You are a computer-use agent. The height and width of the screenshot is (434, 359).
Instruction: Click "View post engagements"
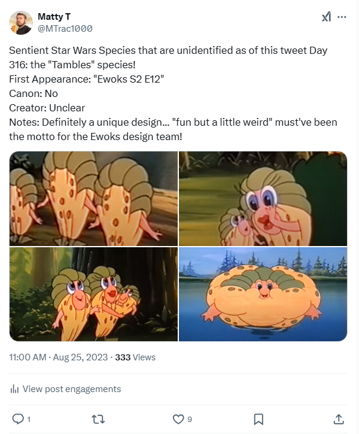point(72,389)
